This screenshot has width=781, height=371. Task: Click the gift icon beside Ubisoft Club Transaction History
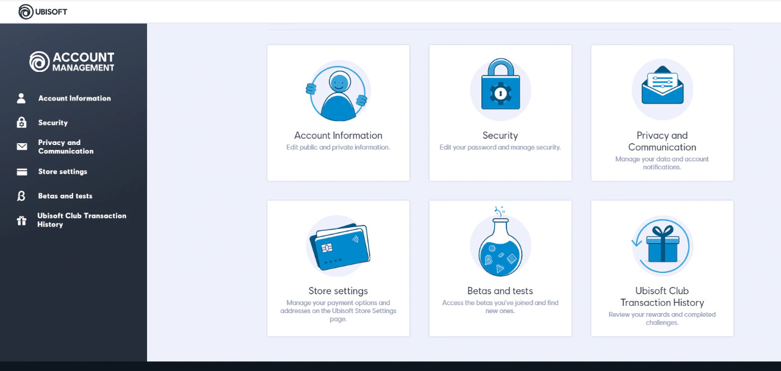coord(22,221)
